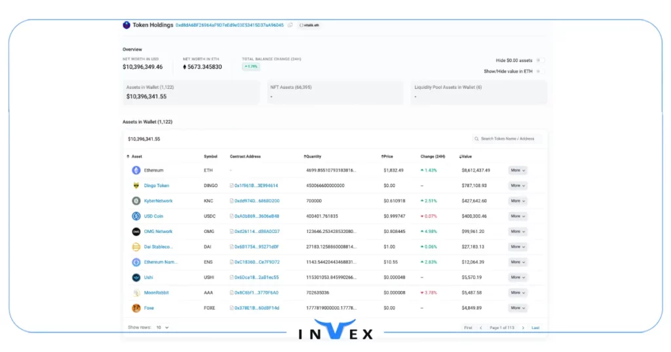Open DAI contract address 0x6B1754 link
671x352 pixels.
256,247
